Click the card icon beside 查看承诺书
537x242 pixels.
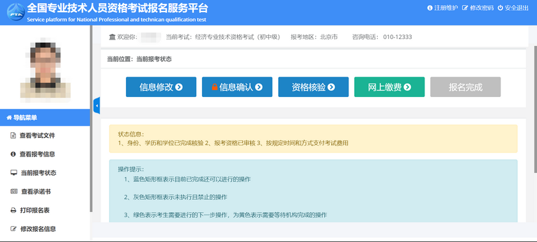click(x=13, y=192)
